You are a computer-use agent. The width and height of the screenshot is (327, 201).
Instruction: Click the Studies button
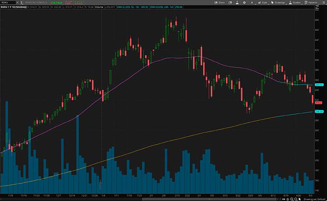[x=296, y=2]
